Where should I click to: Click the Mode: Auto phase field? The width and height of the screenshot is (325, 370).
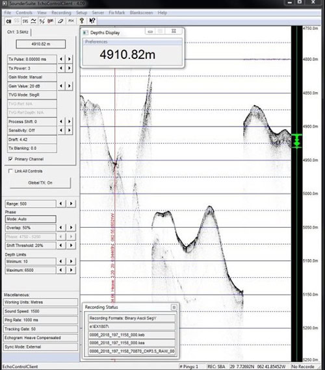pos(31,219)
